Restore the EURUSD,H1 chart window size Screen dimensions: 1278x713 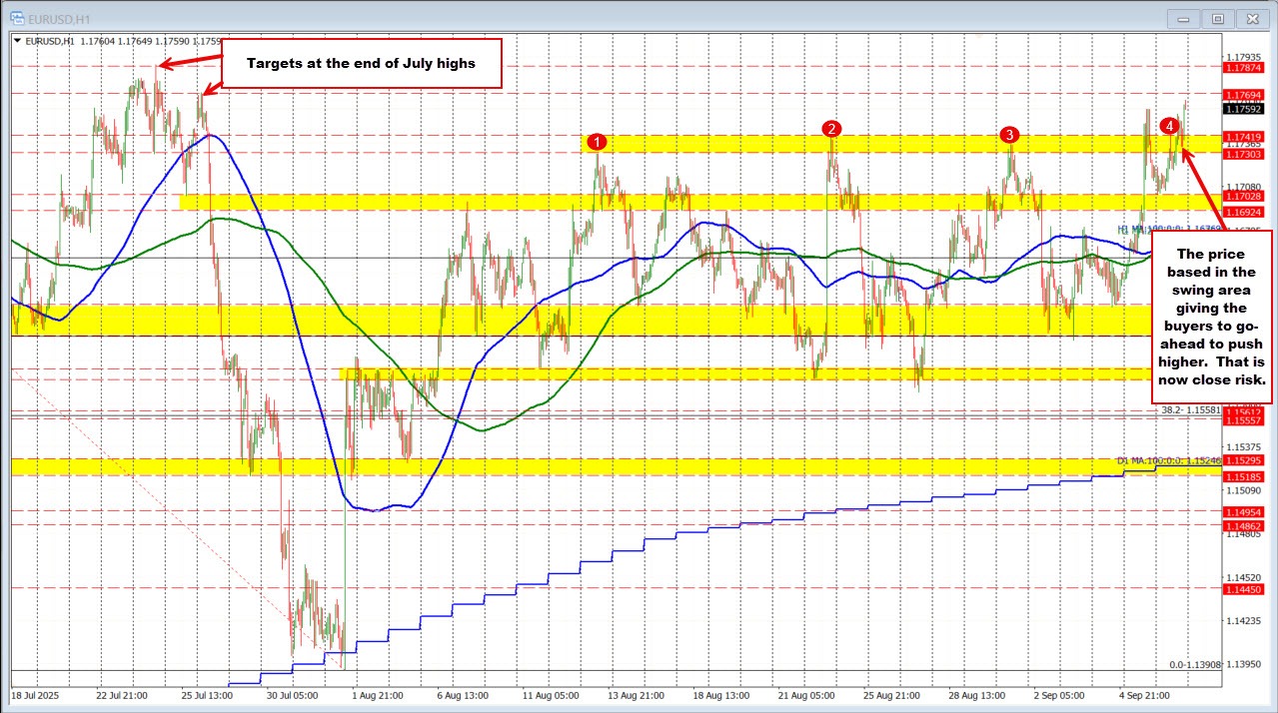(x=1217, y=18)
